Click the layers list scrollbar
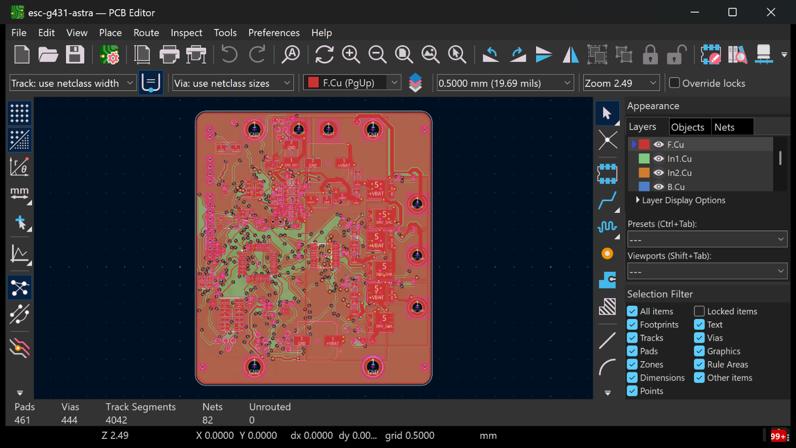Screen dimensions: 796x448 pyautogui.click(x=780, y=158)
